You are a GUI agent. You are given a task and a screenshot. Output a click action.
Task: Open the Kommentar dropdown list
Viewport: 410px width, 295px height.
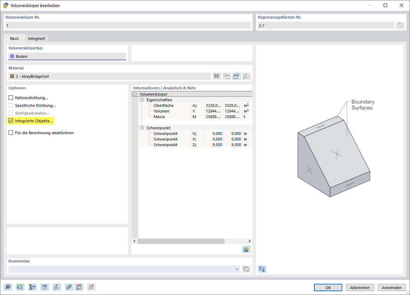coord(237,269)
